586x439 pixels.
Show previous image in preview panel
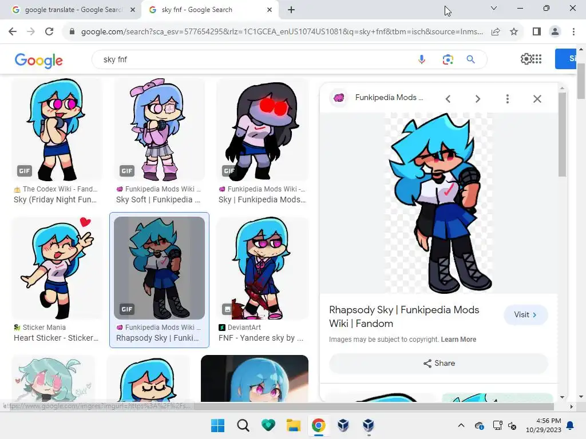pos(448,99)
